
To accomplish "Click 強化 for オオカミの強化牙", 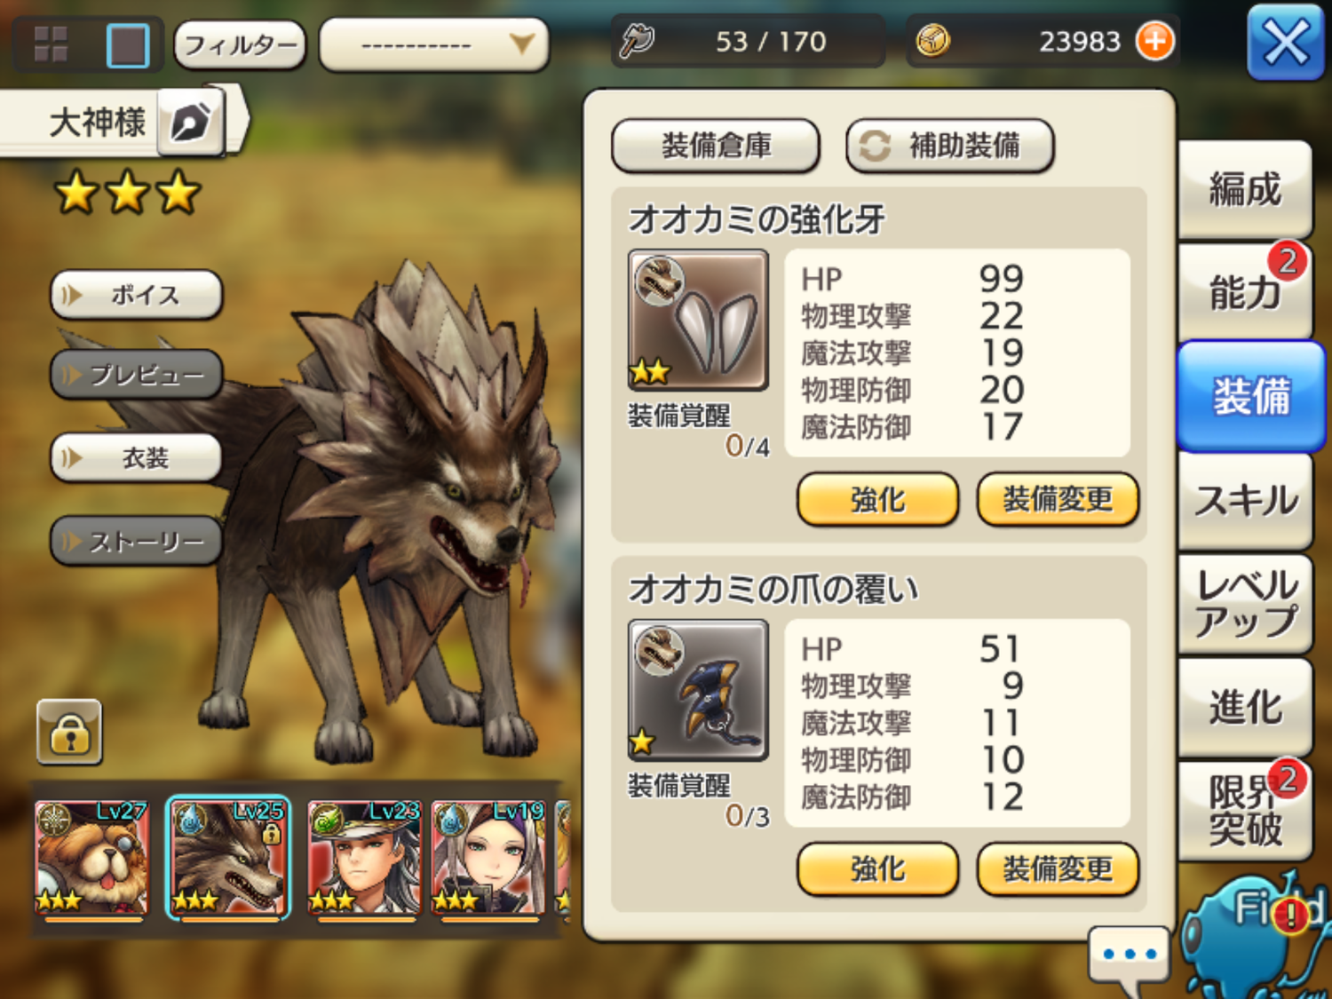I will pos(877,499).
